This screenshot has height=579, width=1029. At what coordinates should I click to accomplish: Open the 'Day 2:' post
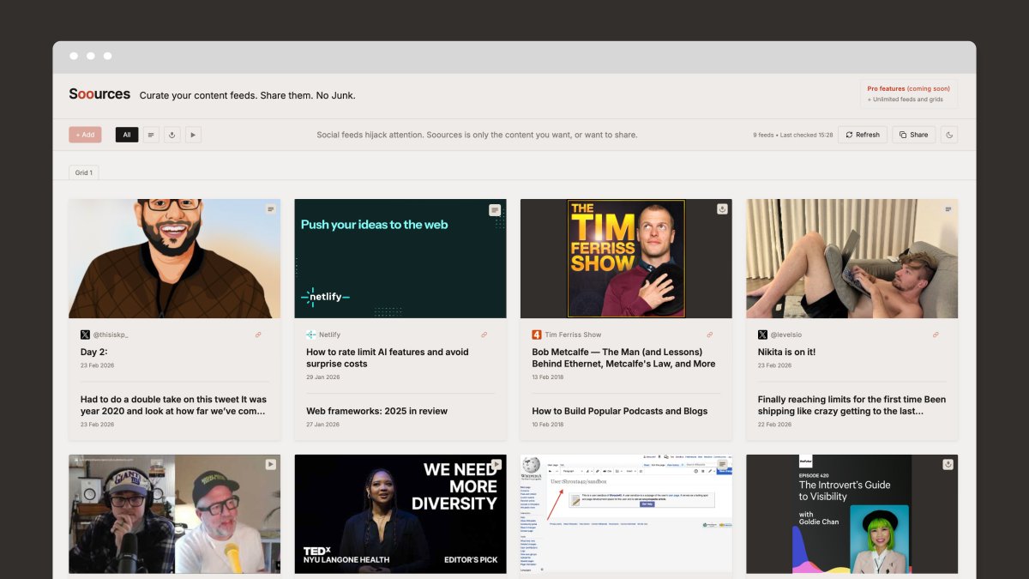(x=93, y=352)
